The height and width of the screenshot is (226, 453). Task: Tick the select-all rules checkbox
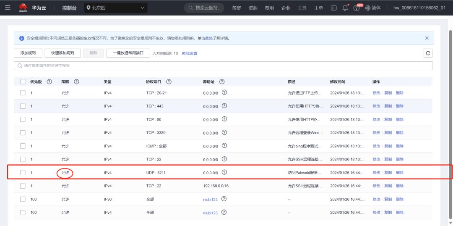pyautogui.click(x=23, y=81)
